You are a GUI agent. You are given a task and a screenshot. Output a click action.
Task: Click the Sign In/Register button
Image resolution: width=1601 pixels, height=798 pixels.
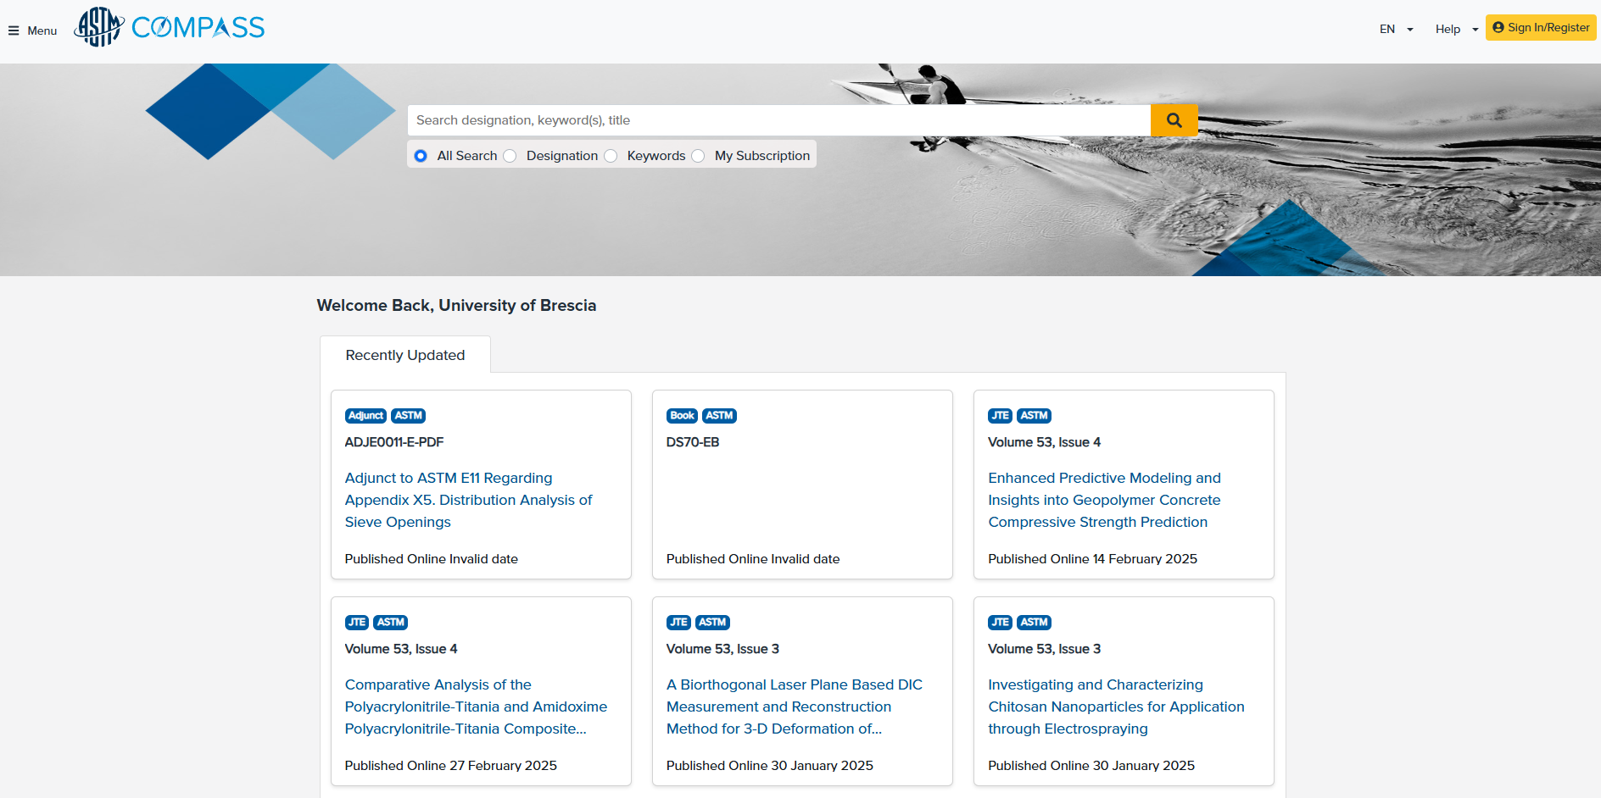[x=1541, y=27]
